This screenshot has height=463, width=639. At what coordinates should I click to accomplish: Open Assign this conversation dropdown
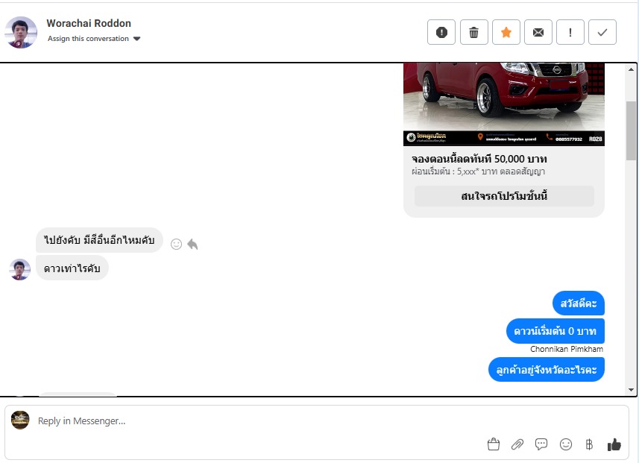[x=94, y=39]
